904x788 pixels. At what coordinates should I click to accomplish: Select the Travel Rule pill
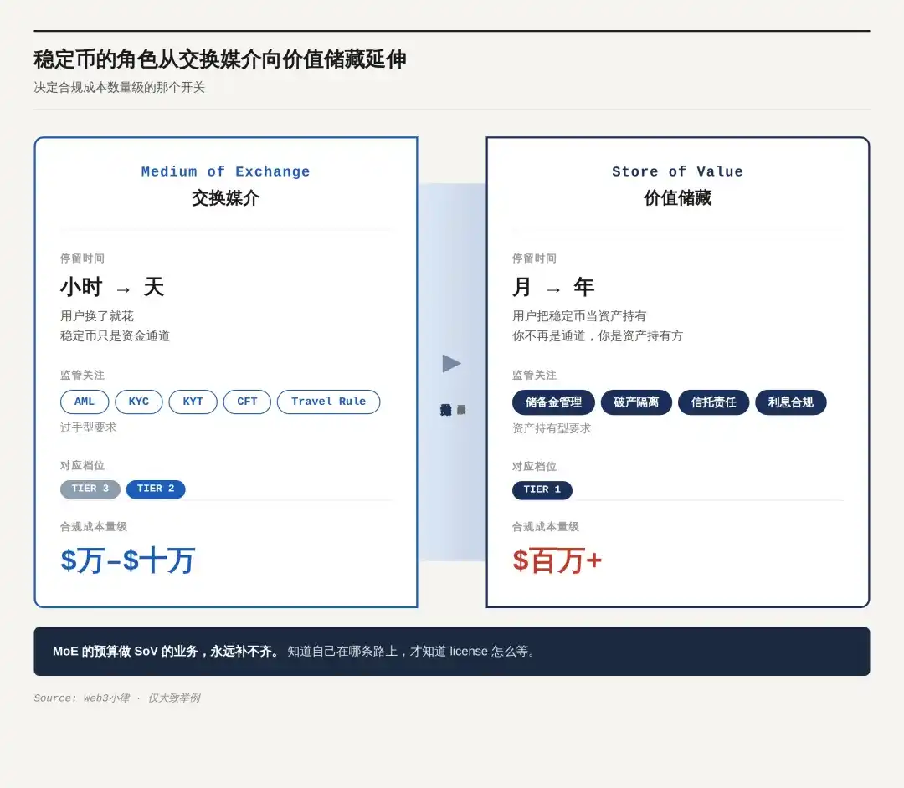coord(328,402)
